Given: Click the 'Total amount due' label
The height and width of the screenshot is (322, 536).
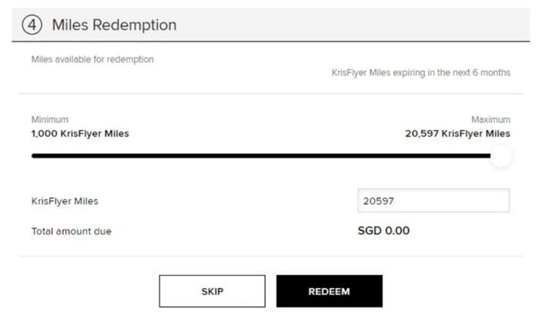Looking at the screenshot, I should click(71, 231).
